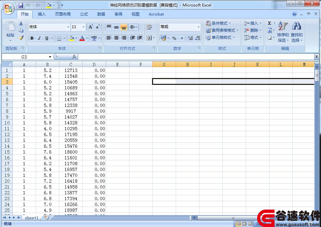Align text left
The height and width of the screenshot is (227, 321).
[x=109, y=38]
